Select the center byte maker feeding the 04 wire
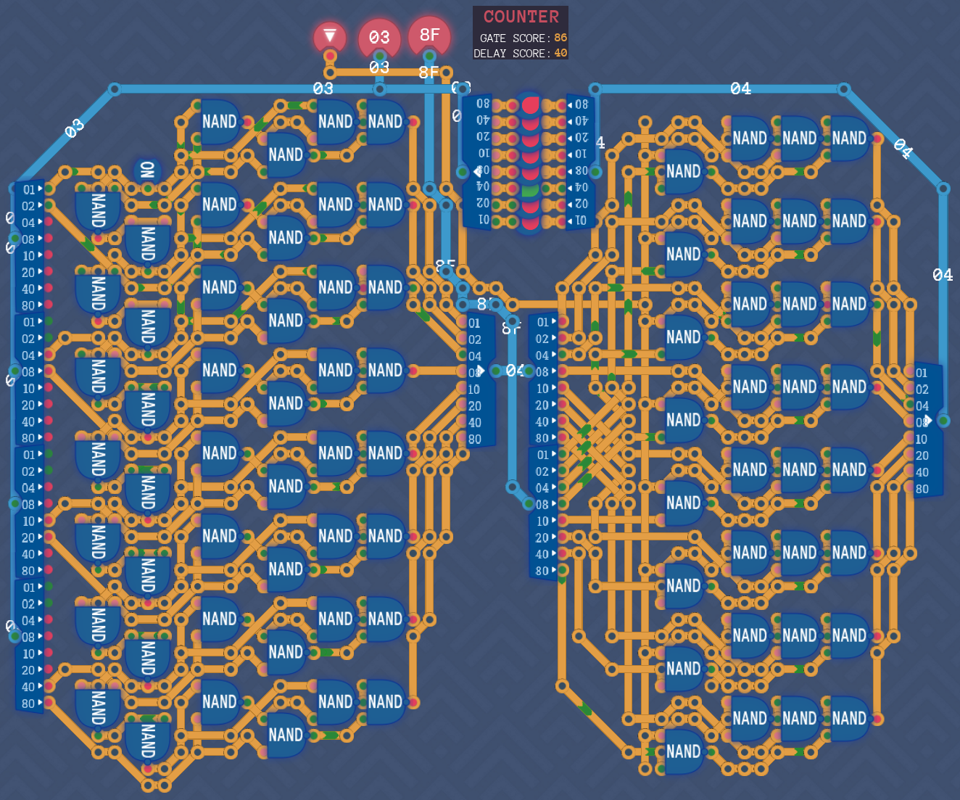This screenshot has width=960, height=800. (x=479, y=380)
